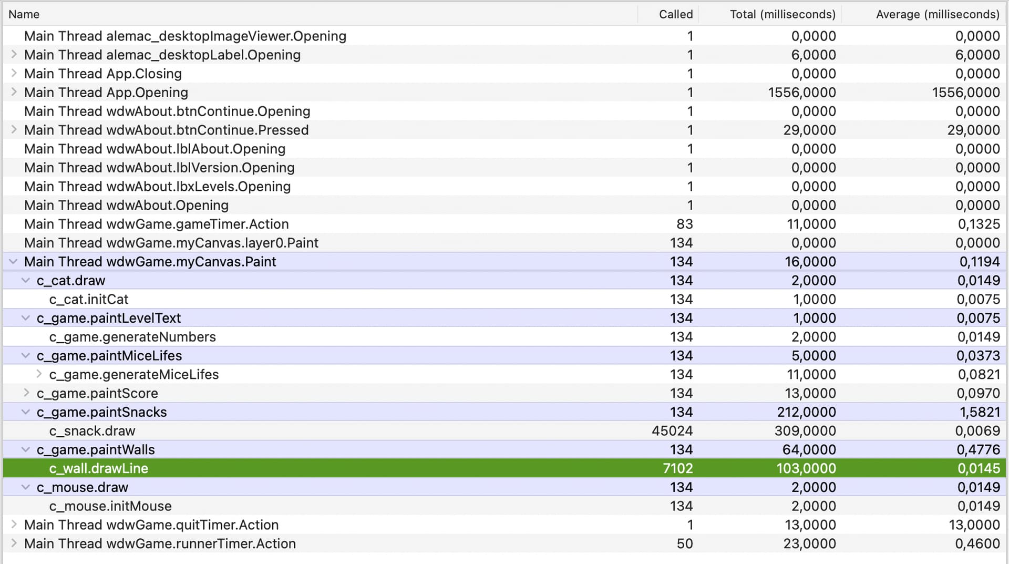Sort by Average (milliseconds) column header
Image resolution: width=1009 pixels, height=564 pixels.
click(923, 14)
